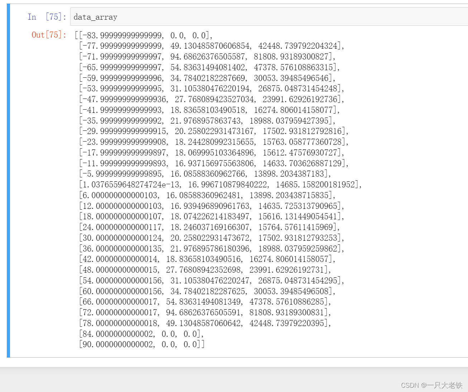
Task: Select the row starting with -83.99999999999999
Action: click(x=144, y=35)
